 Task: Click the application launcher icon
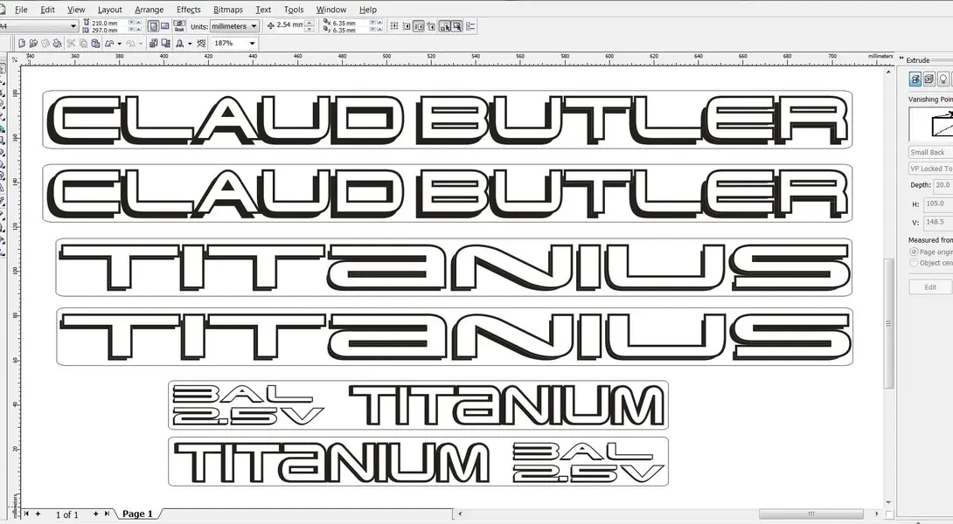(x=180, y=43)
